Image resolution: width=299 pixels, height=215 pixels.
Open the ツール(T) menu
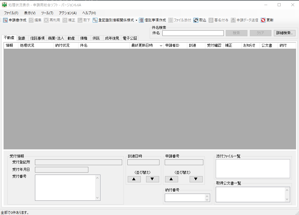[47, 13]
